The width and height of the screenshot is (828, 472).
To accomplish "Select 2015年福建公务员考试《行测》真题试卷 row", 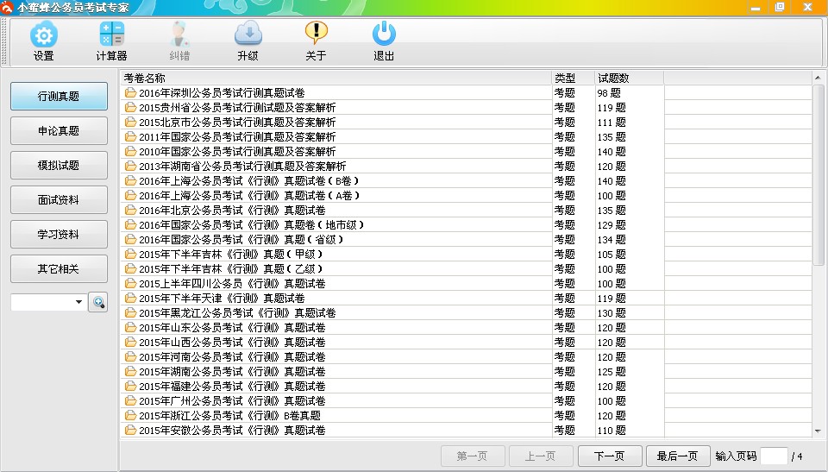I will [467, 387].
